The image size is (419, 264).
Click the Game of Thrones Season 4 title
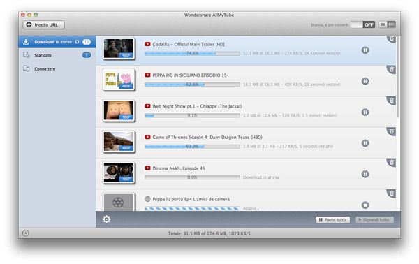207,137
